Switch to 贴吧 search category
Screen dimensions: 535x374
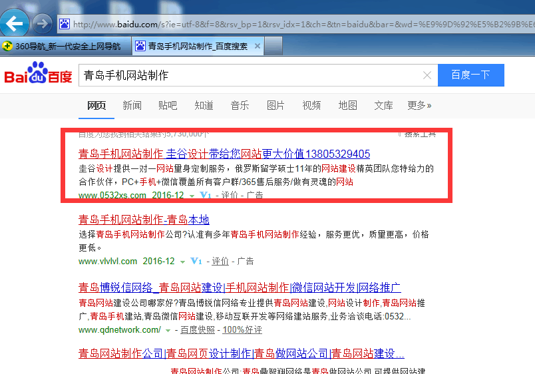pyautogui.click(x=168, y=105)
